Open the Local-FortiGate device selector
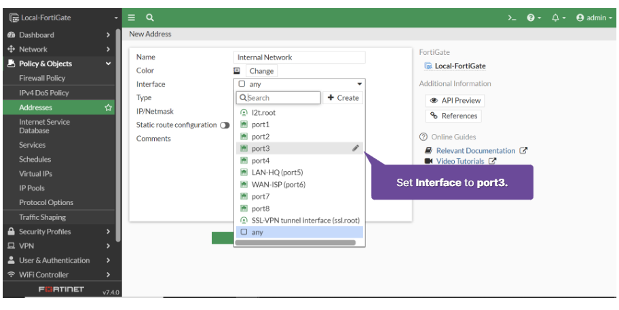The width and height of the screenshot is (619, 310). point(63,18)
